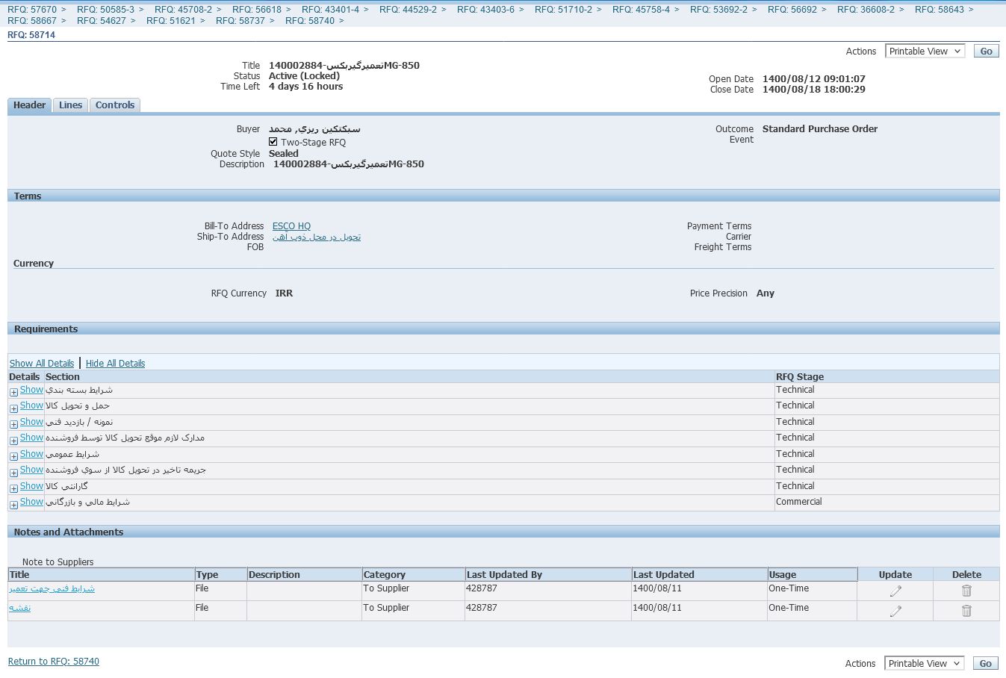
Task: Go to breadcrumb RFQ: 43401-4
Action: coord(331,10)
